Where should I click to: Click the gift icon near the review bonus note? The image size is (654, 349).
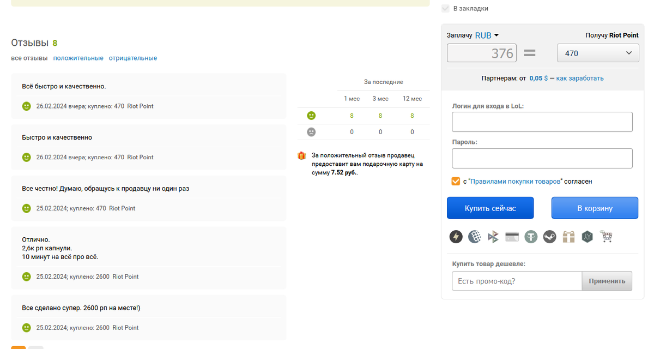(x=302, y=155)
